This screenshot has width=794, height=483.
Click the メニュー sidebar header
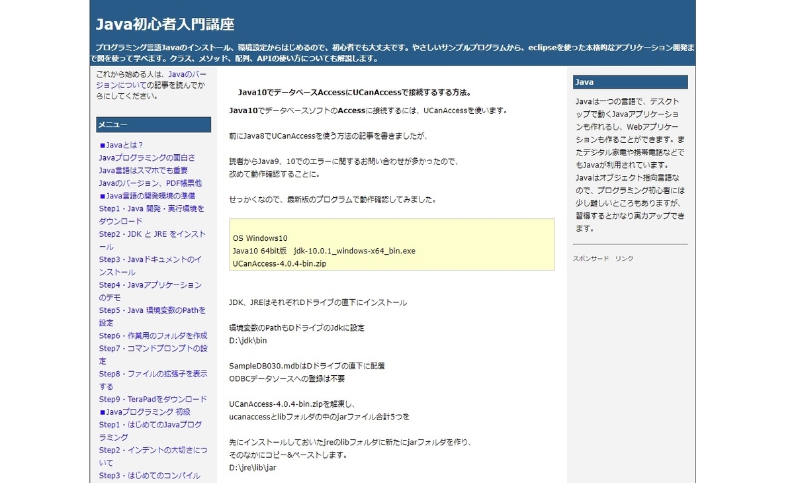154,124
